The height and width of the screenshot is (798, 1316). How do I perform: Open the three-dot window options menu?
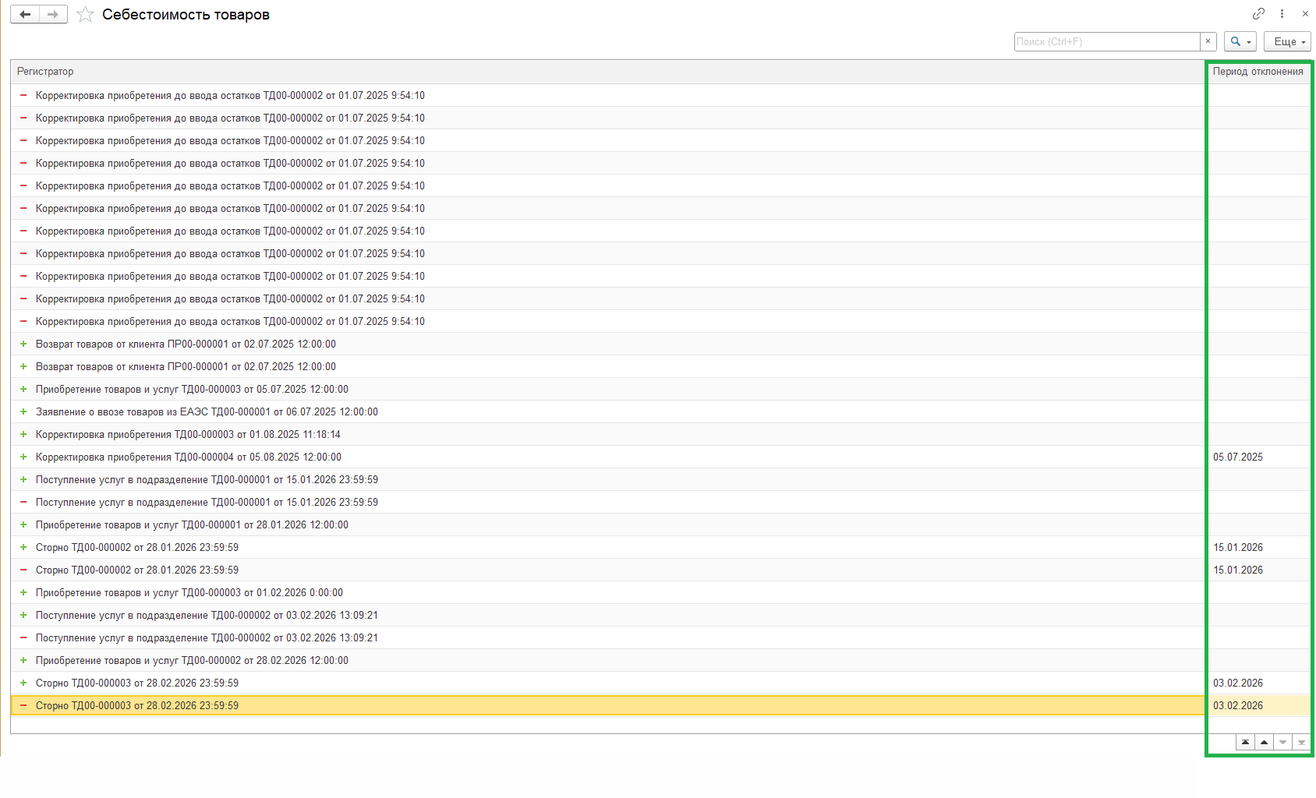pos(1282,14)
